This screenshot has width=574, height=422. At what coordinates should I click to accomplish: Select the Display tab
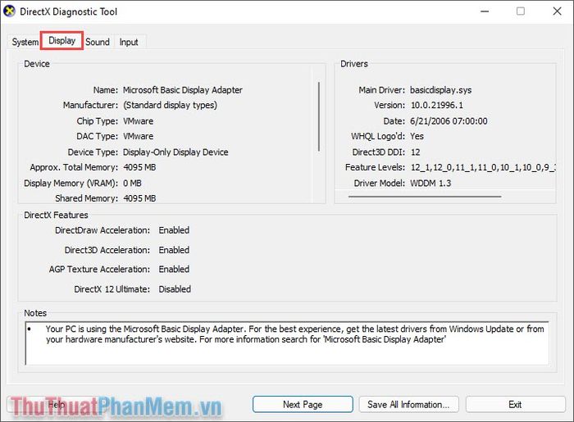(x=61, y=41)
